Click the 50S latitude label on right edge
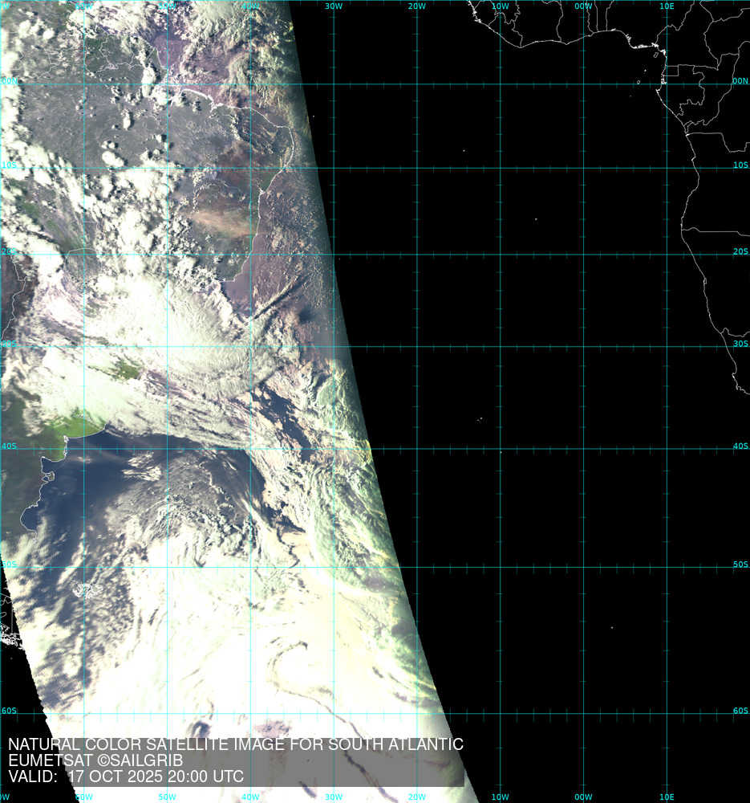This screenshot has height=803, width=750. [x=740, y=565]
